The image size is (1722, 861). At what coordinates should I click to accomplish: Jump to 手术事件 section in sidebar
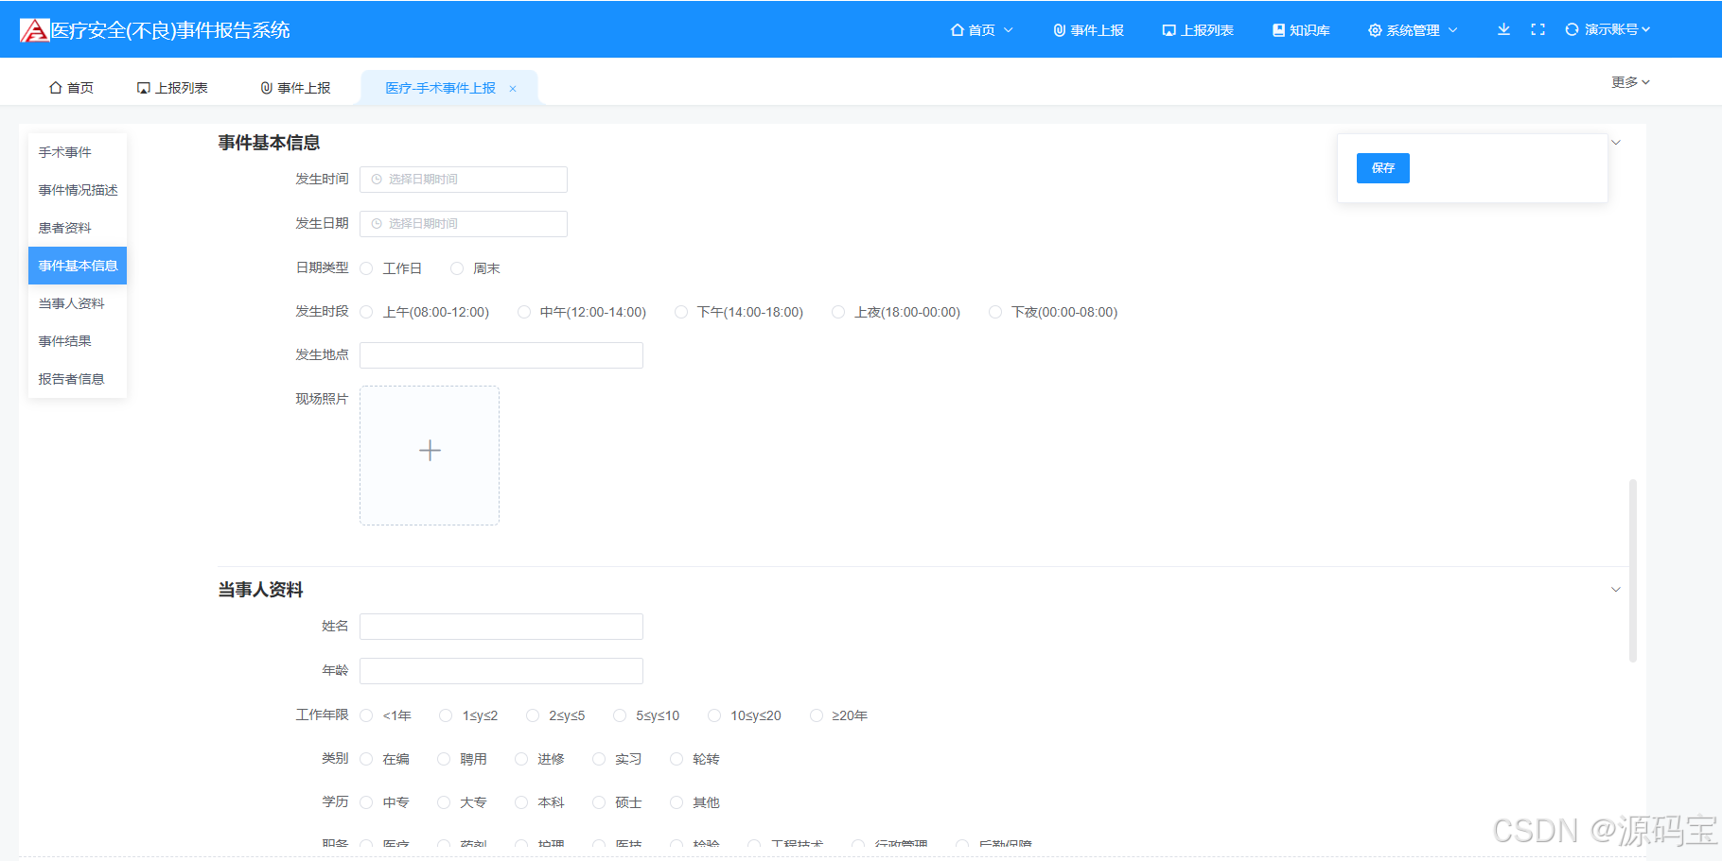click(x=78, y=152)
